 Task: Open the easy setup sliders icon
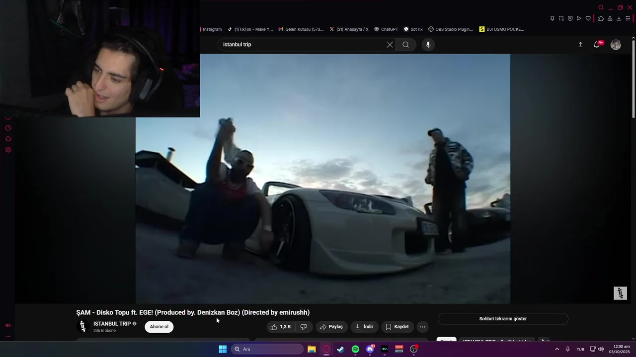pyautogui.click(x=628, y=18)
